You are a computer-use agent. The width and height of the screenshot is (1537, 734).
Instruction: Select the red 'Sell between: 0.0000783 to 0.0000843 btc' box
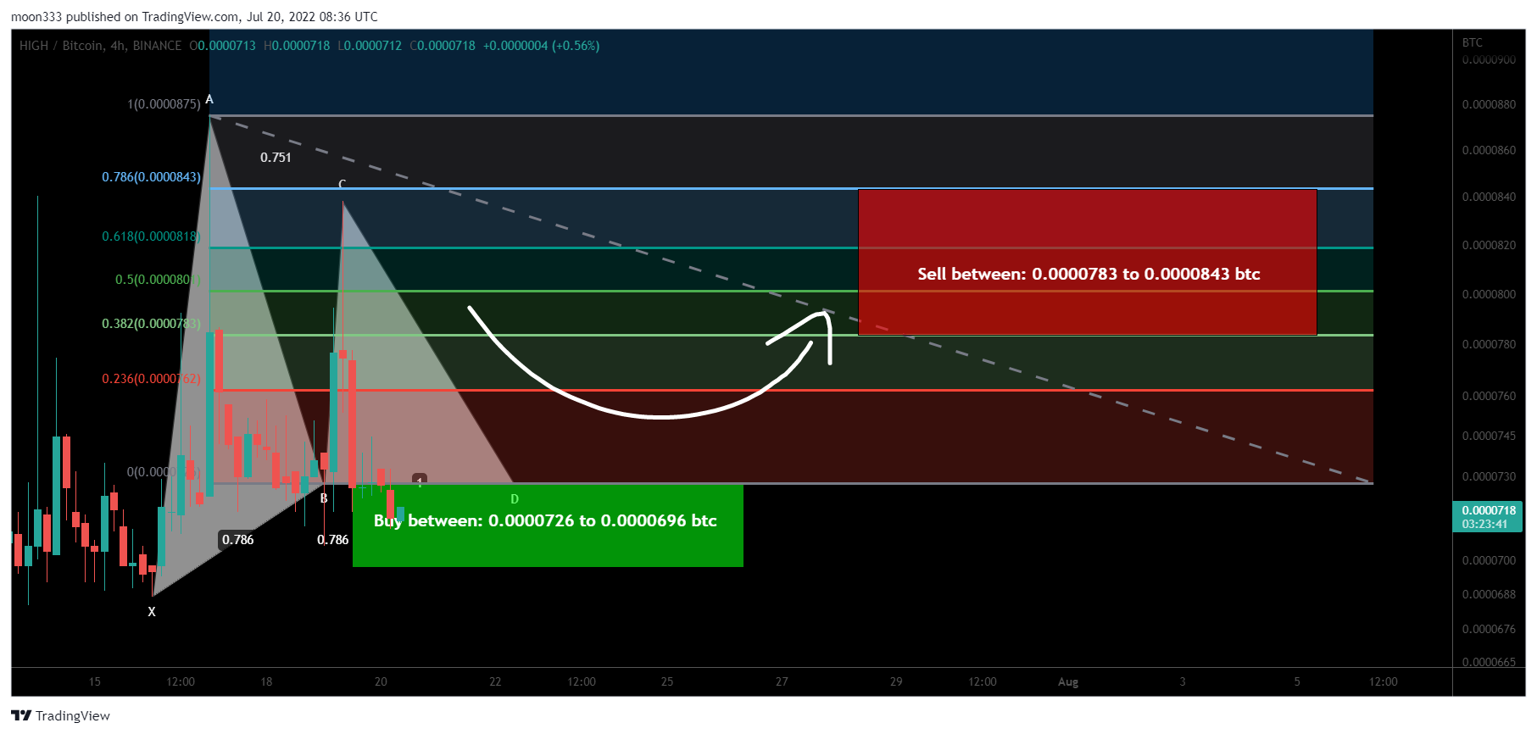click(x=1088, y=262)
